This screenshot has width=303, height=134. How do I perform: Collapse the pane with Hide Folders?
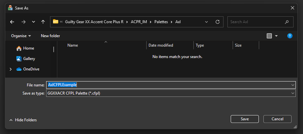(23, 120)
